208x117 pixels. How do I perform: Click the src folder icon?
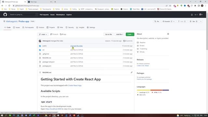(x=40, y=50)
